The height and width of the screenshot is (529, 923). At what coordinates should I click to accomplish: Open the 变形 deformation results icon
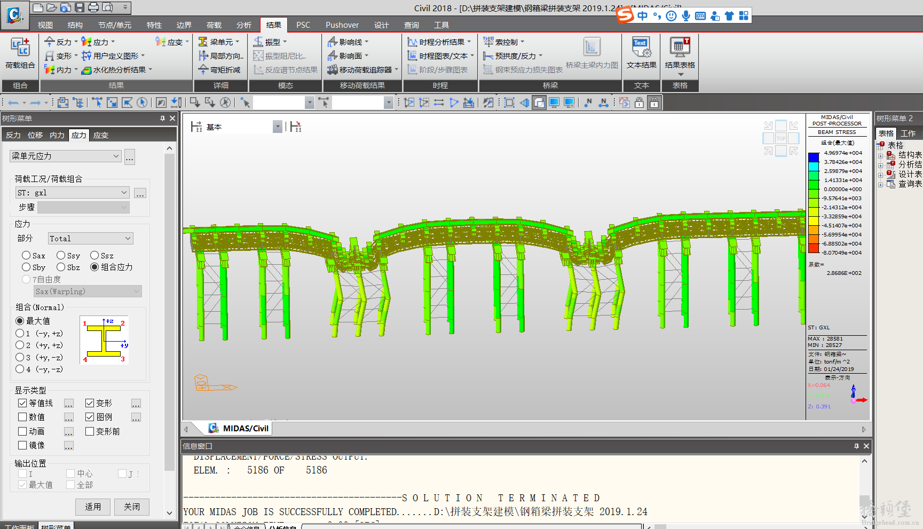coord(50,56)
